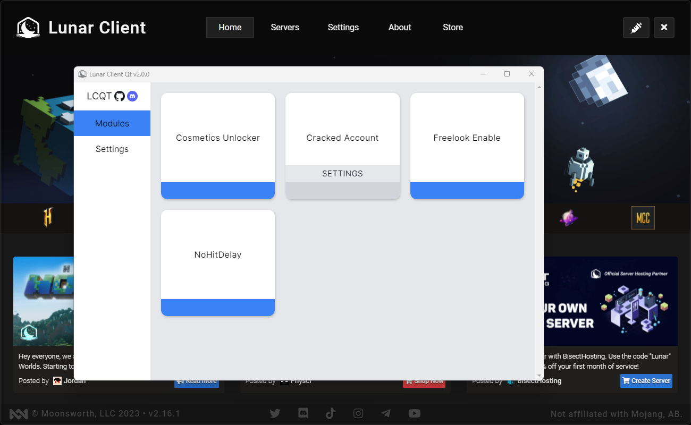Click the LCQT sidebar title text
Viewport: 691px width, 425px height.
[99, 96]
